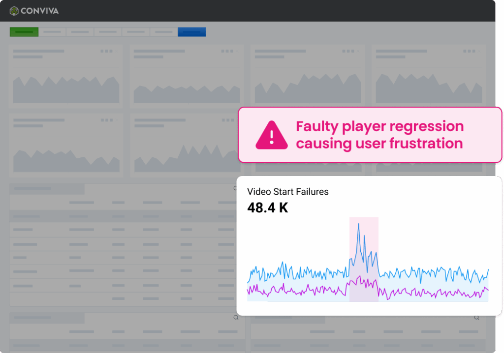Screen dimensions: 504x353
Task: Click the blue button at end of tab row
Action: [191, 32]
